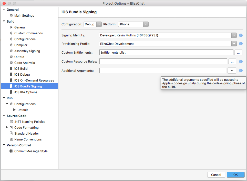This screenshot has height=181, width=247.
Task: Browse for a Custom Entitlements file
Action: (238, 52)
